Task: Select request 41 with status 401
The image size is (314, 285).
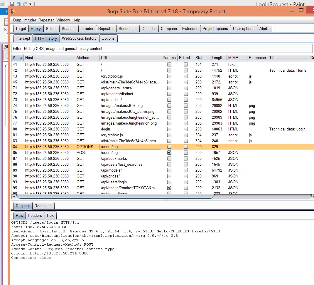Action: [x=163, y=64]
